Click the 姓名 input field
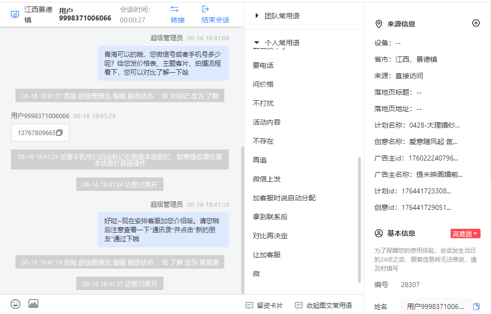 coord(436,307)
